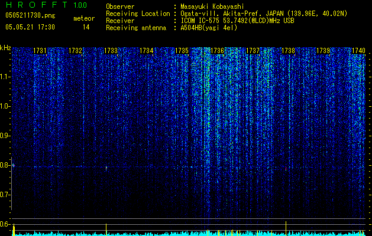Click the 1734 time marker
The height and width of the screenshot is (236, 372).
[x=147, y=51]
